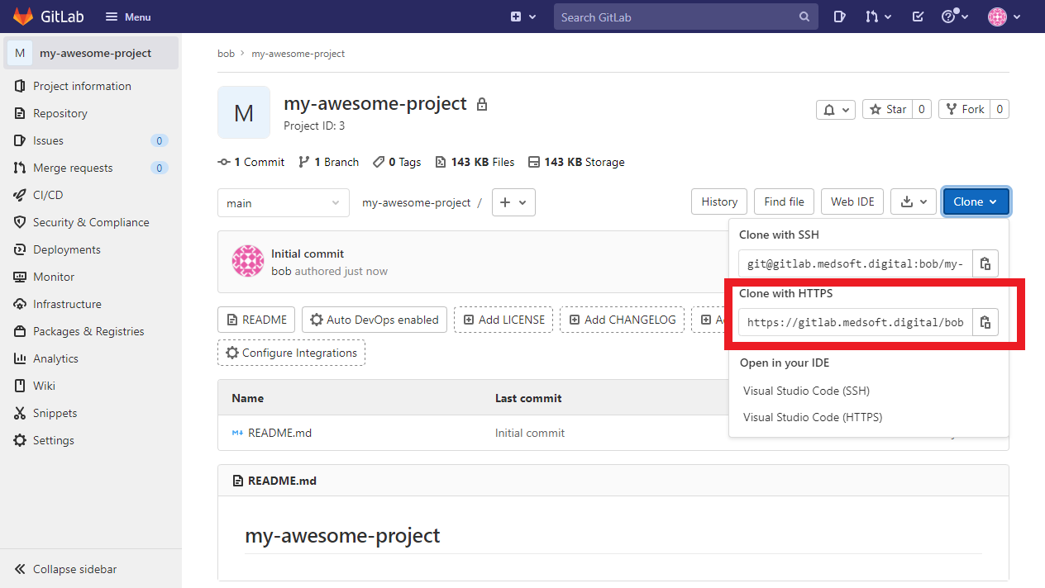Open README.md file link

point(279,433)
